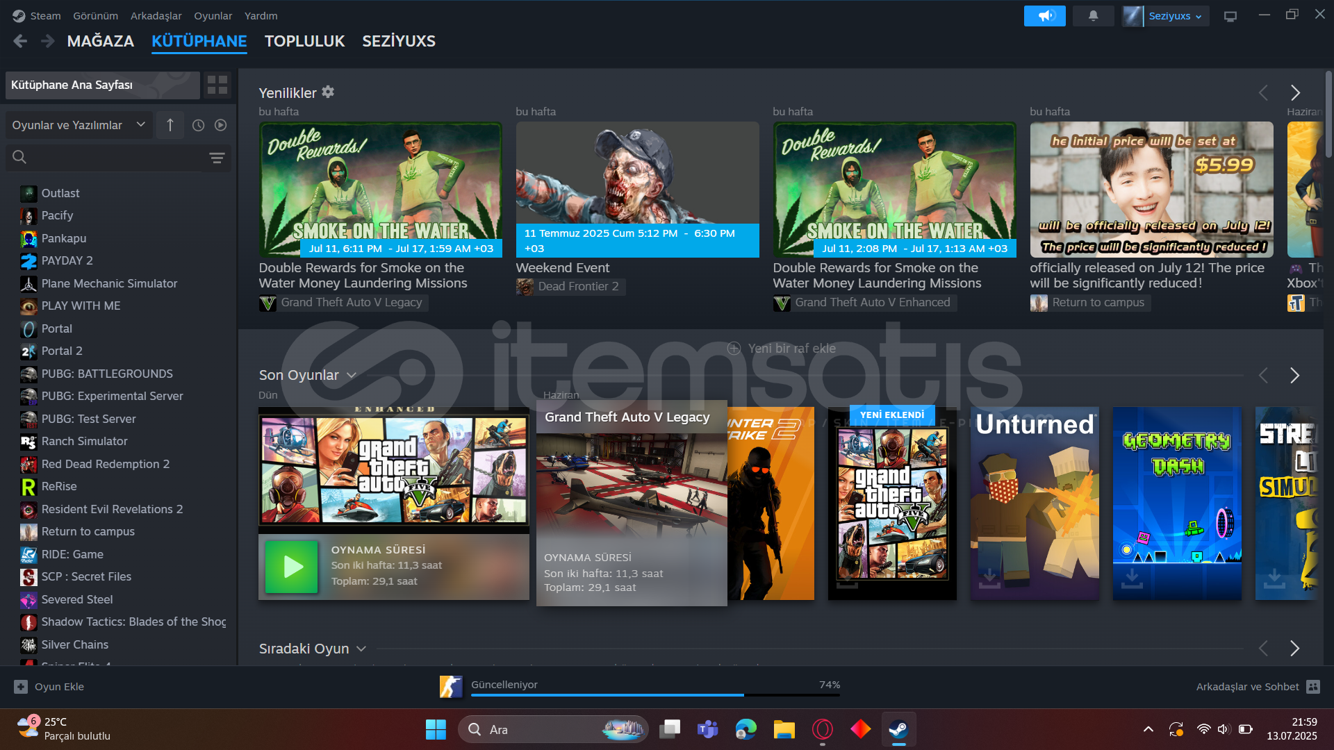Click the Steam logo in title bar
Viewport: 1334px width, 750px height.
pos(19,15)
